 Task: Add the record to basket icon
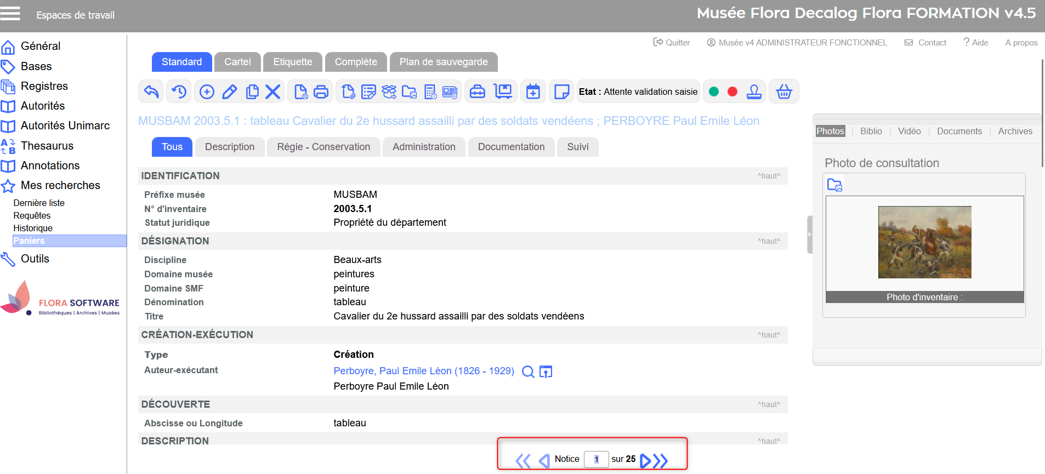783,92
